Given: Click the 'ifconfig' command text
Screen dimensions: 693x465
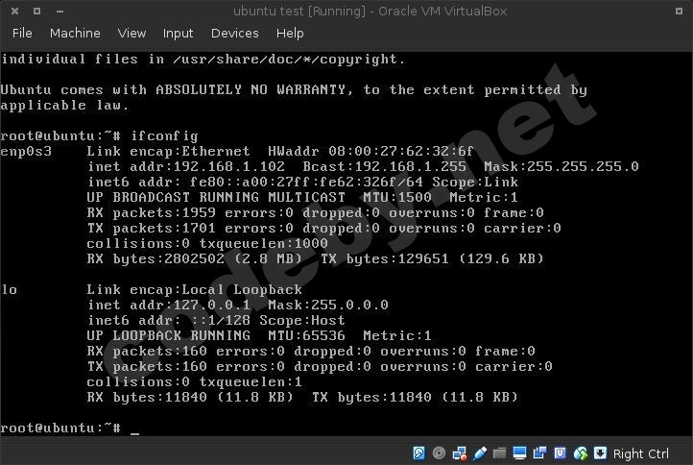Looking at the screenshot, I should tap(164, 136).
